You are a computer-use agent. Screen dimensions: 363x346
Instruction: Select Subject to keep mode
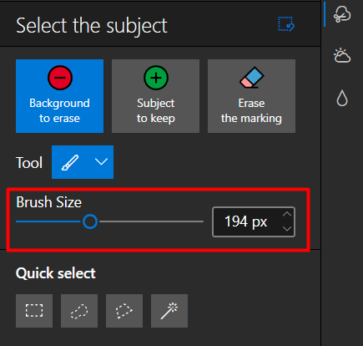(155, 96)
